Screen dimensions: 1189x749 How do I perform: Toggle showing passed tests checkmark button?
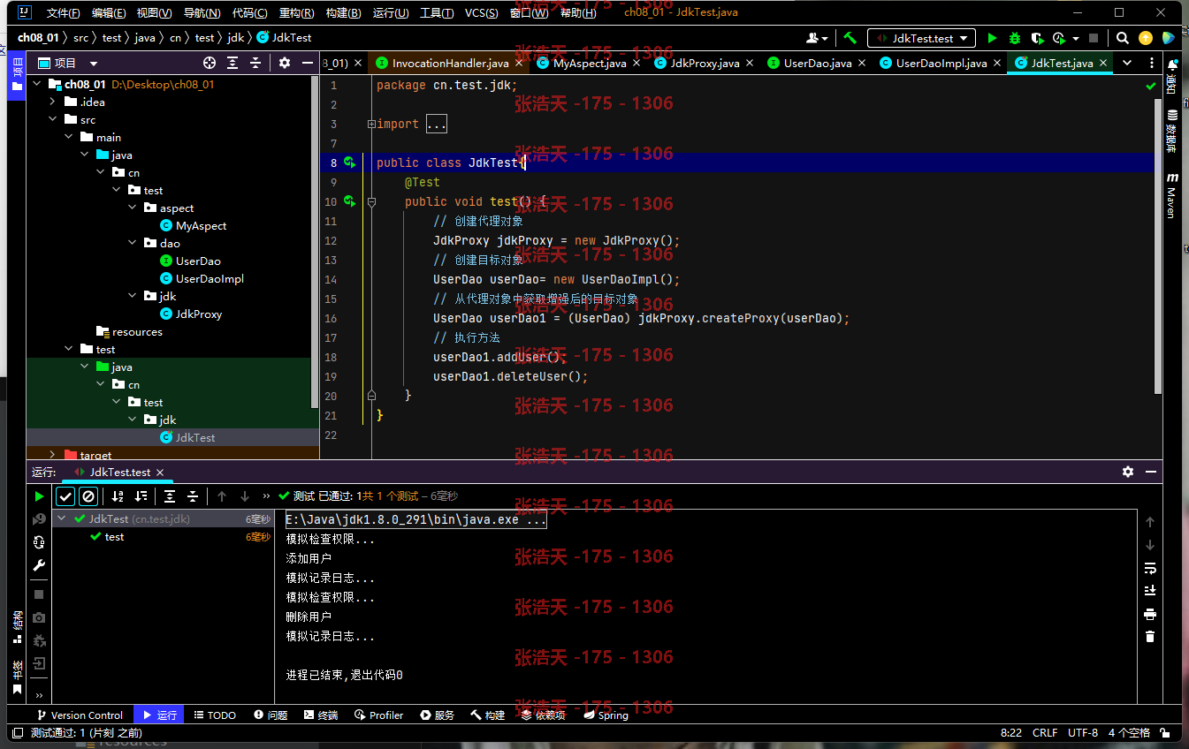tap(65, 496)
